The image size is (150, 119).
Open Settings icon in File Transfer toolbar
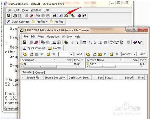[66, 42]
